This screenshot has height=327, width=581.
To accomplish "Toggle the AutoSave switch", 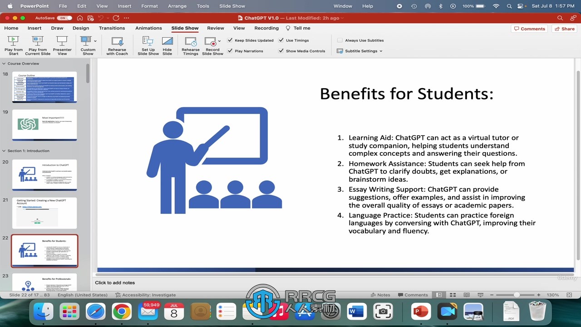I will pyautogui.click(x=64, y=18).
